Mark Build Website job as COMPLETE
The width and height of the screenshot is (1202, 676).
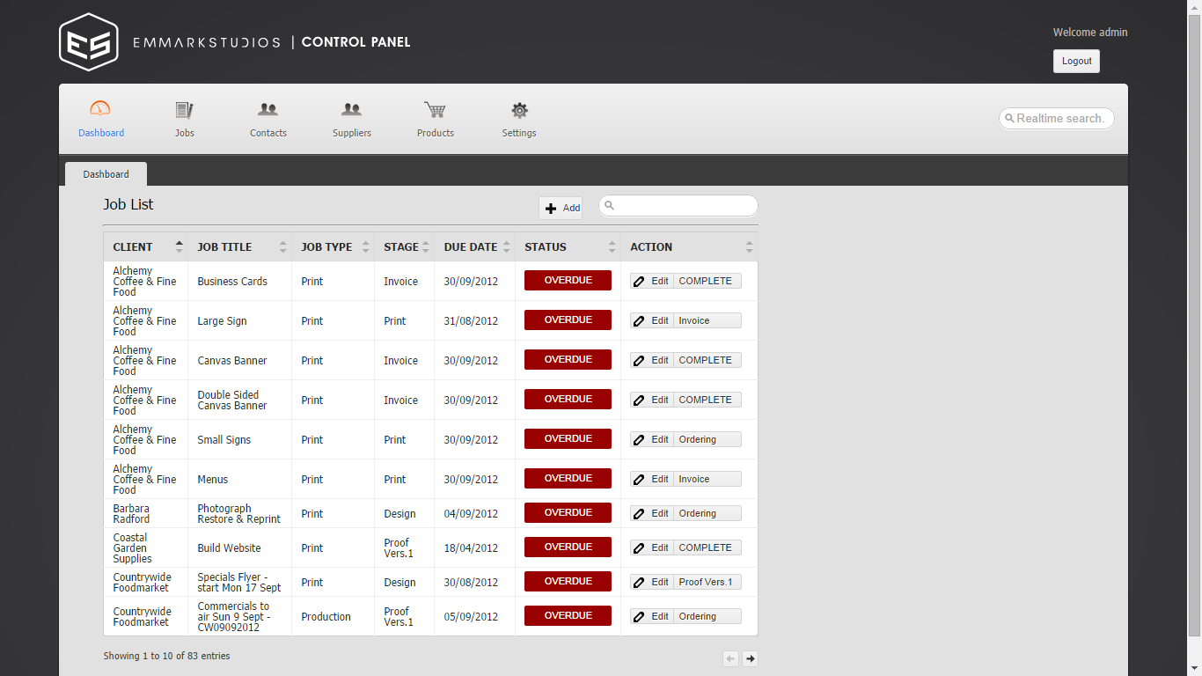point(706,547)
